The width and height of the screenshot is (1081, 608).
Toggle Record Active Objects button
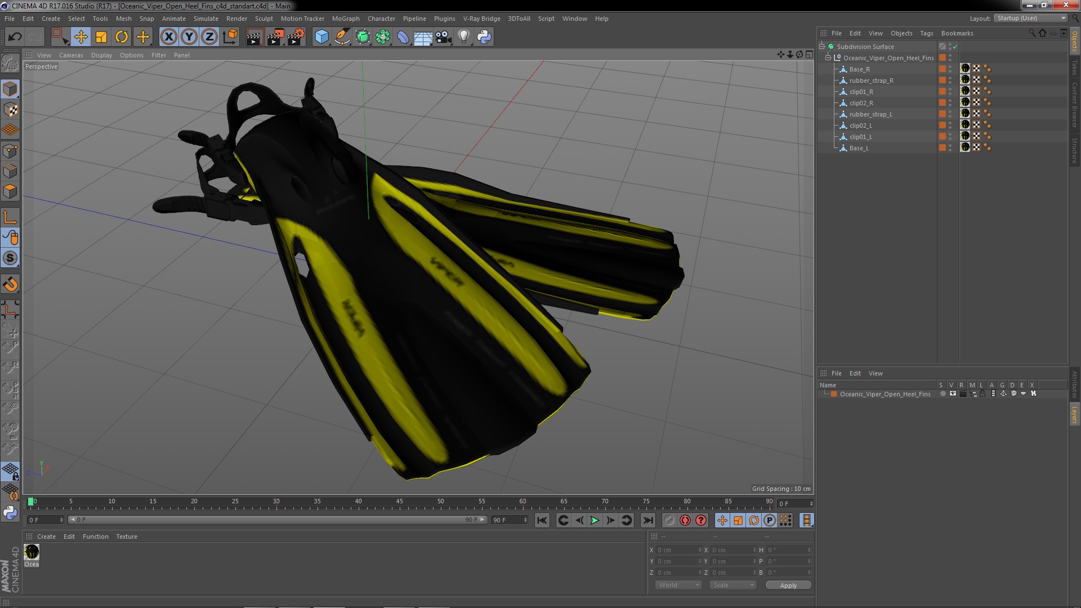coord(669,521)
